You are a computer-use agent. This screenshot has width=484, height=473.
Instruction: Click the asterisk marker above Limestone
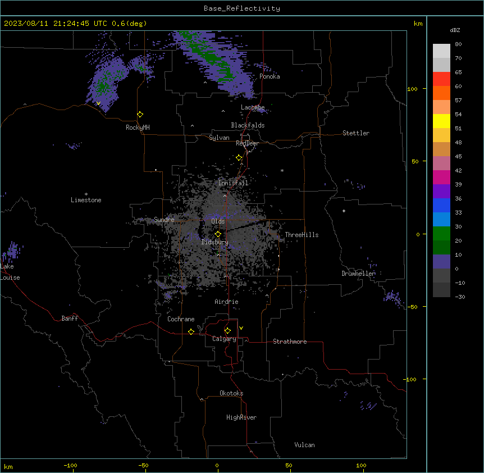tap(86, 194)
